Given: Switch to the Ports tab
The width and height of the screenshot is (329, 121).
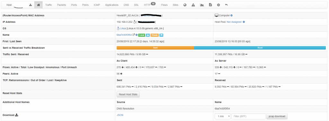Looking at the screenshot, I should pos(74,5).
